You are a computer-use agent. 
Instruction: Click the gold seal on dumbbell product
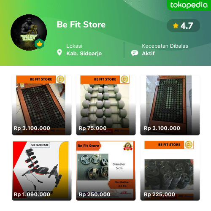click(x=124, y=79)
